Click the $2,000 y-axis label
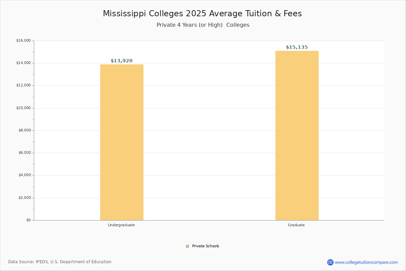The image size is (406, 271). pyautogui.click(x=24, y=198)
